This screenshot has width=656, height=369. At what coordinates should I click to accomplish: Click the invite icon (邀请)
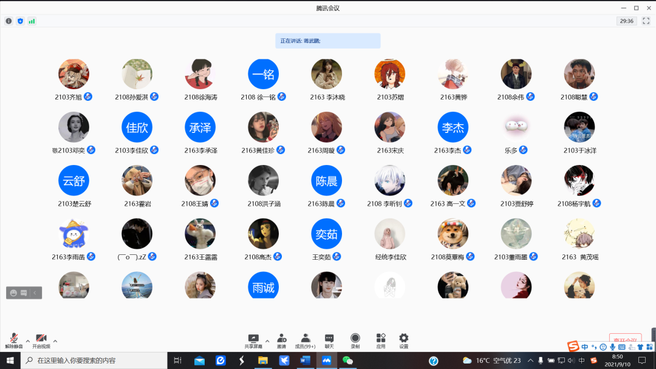click(282, 339)
